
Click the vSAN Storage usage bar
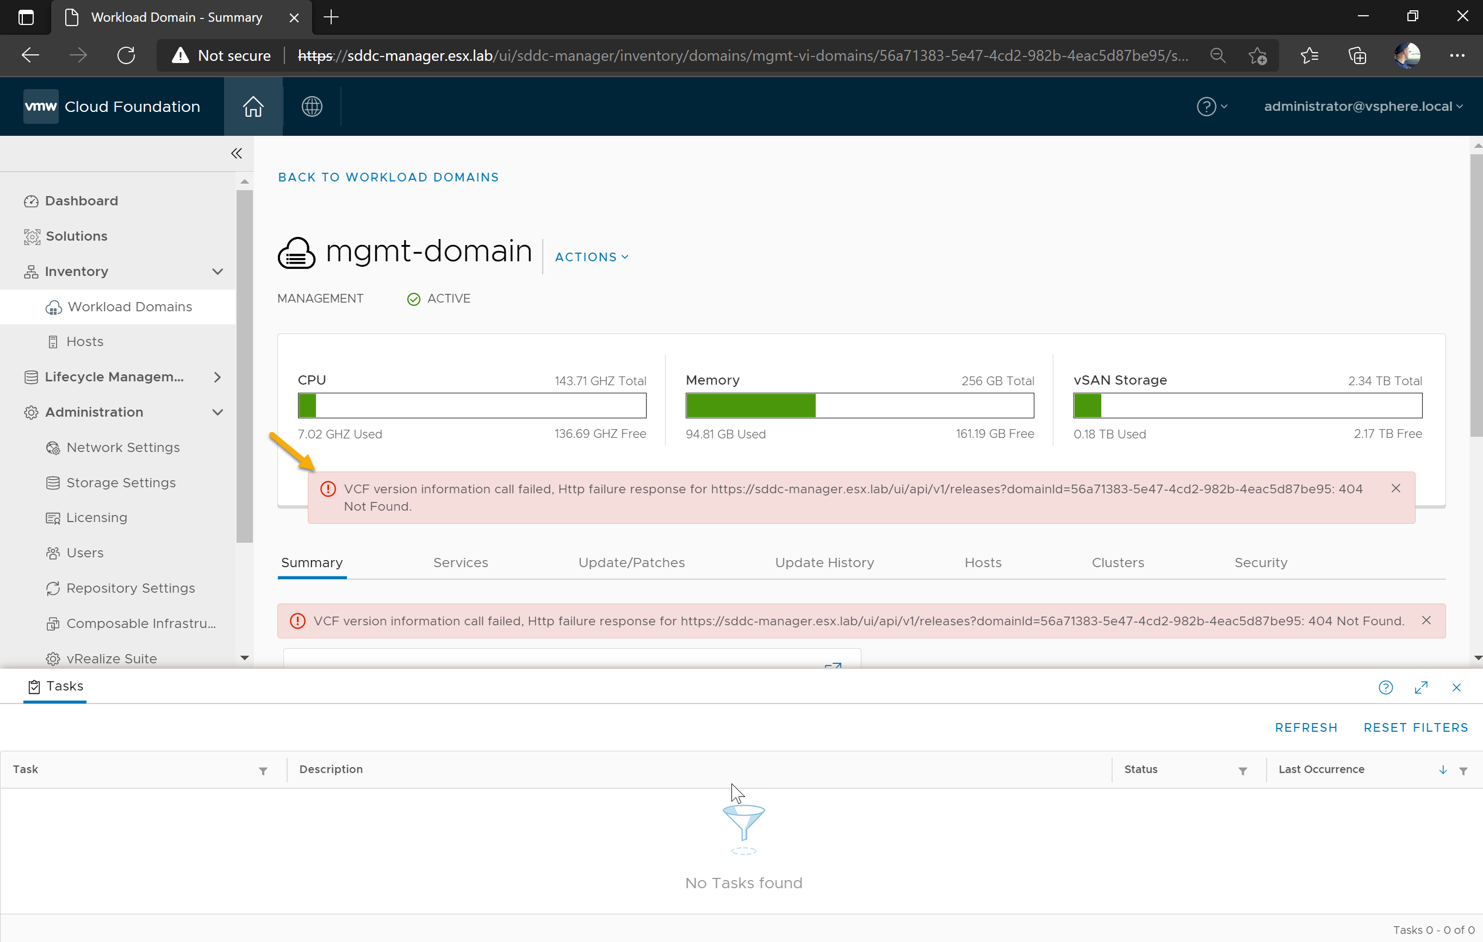pos(1248,405)
